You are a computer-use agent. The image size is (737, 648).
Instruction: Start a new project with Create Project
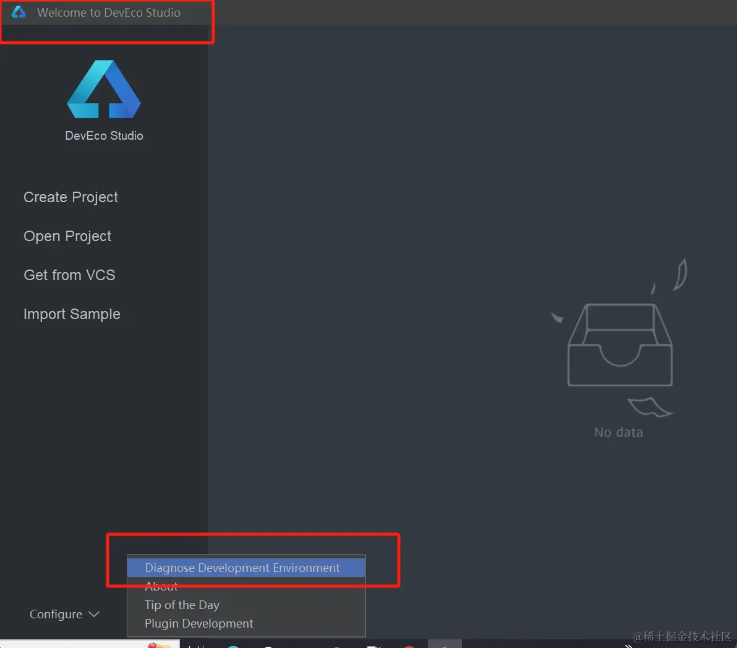[70, 197]
